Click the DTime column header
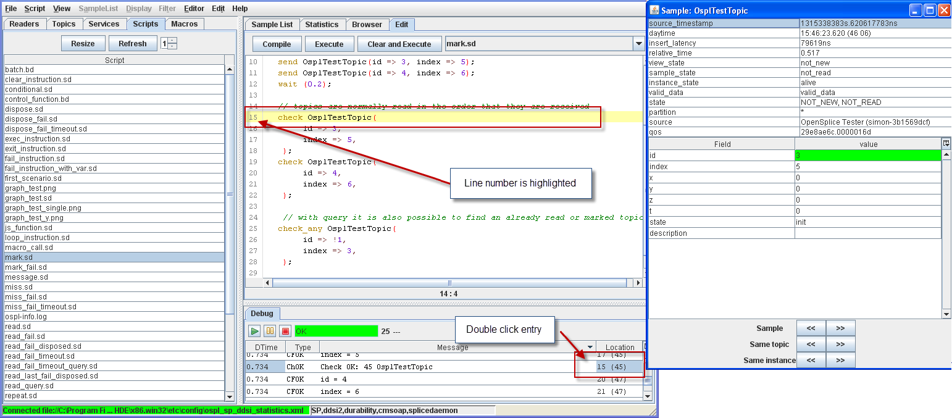This screenshot has width=952, height=418. pos(266,348)
